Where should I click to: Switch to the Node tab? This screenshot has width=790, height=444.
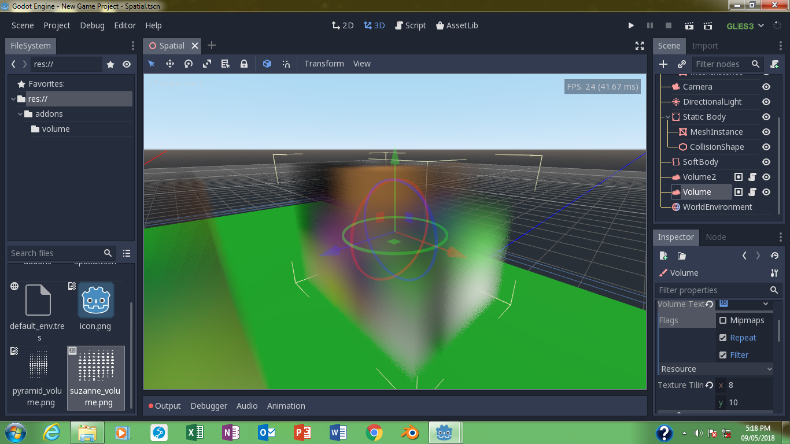(x=716, y=237)
